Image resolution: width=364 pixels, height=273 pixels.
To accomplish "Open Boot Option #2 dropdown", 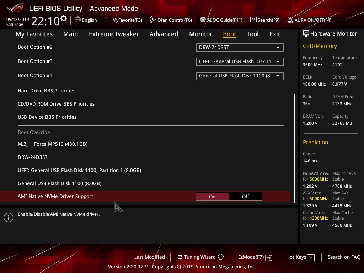I will (240, 48).
